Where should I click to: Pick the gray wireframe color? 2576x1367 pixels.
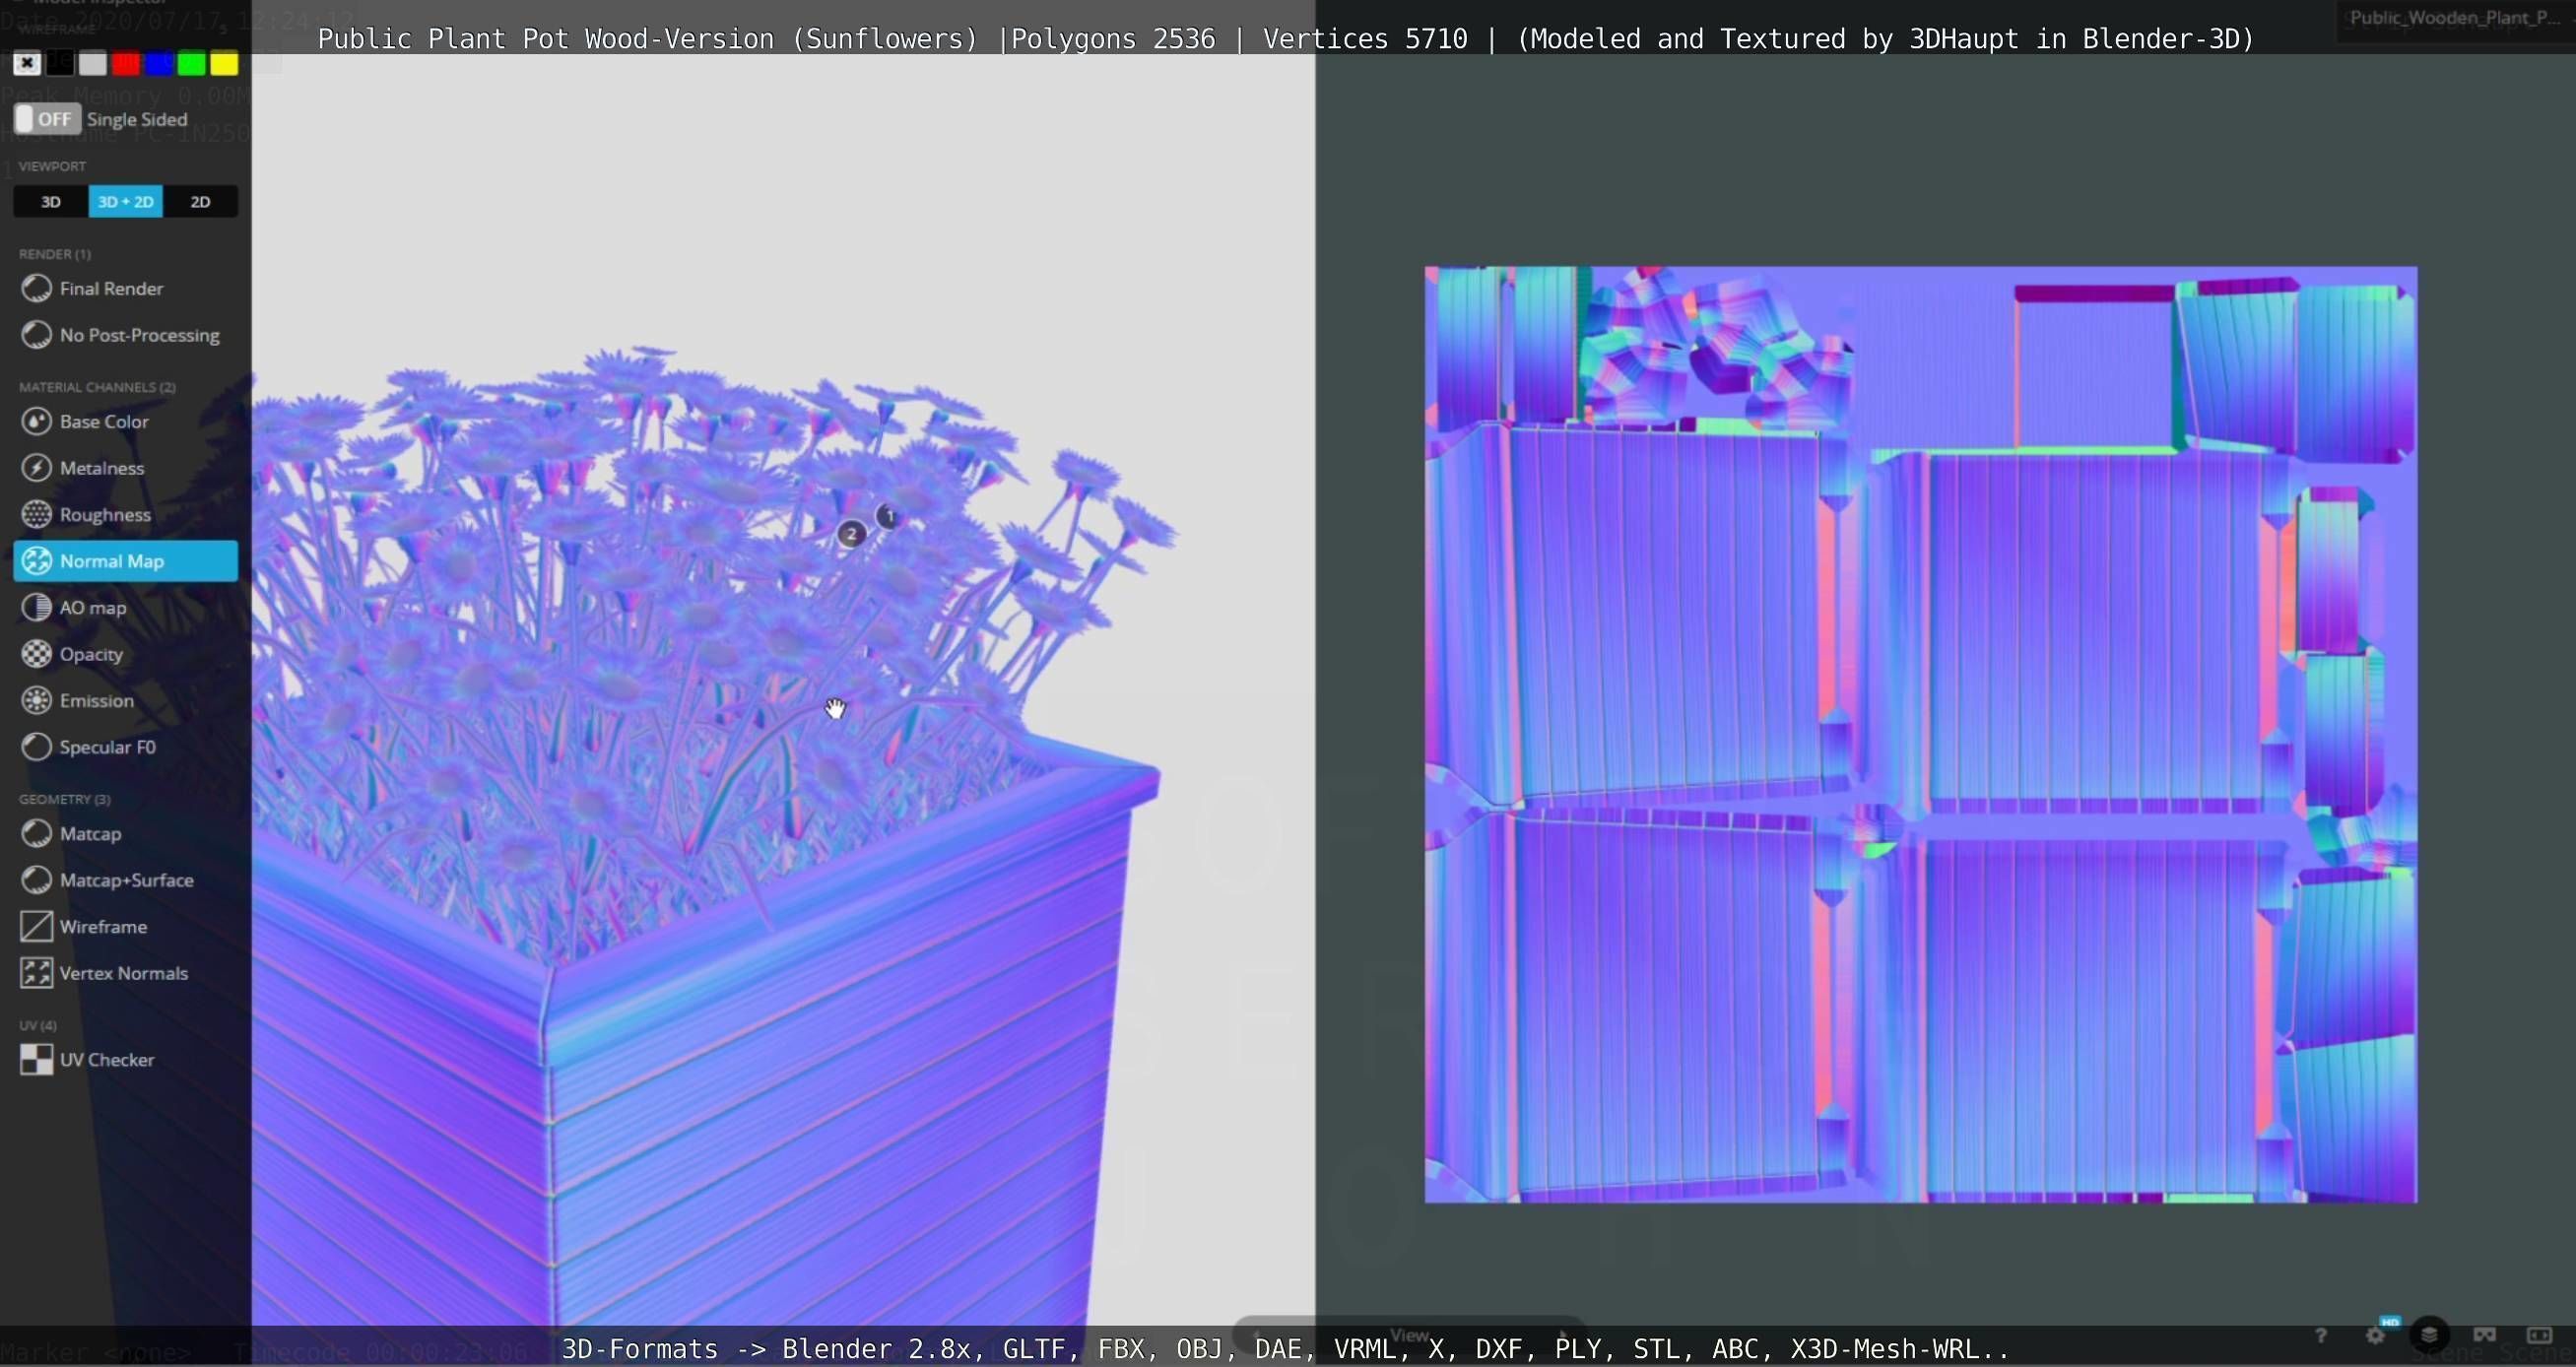point(93,64)
